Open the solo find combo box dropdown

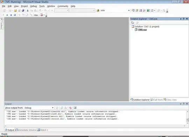point(129,10)
